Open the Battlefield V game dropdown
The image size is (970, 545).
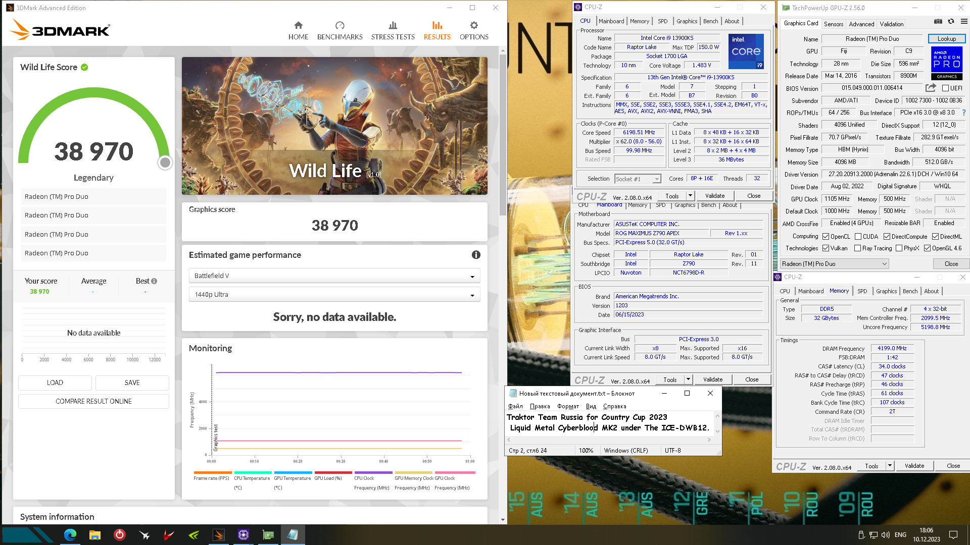(x=334, y=276)
